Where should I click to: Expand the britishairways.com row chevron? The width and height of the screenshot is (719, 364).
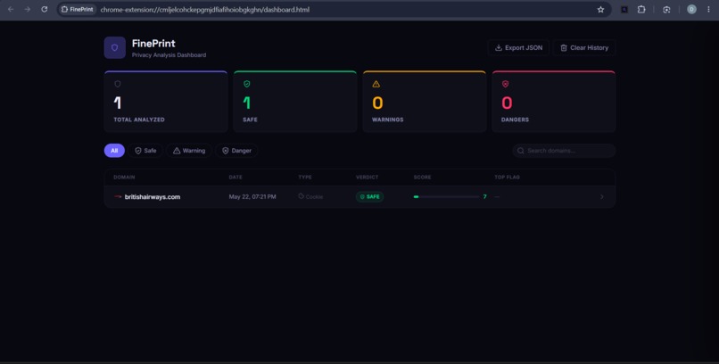[602, 196]
